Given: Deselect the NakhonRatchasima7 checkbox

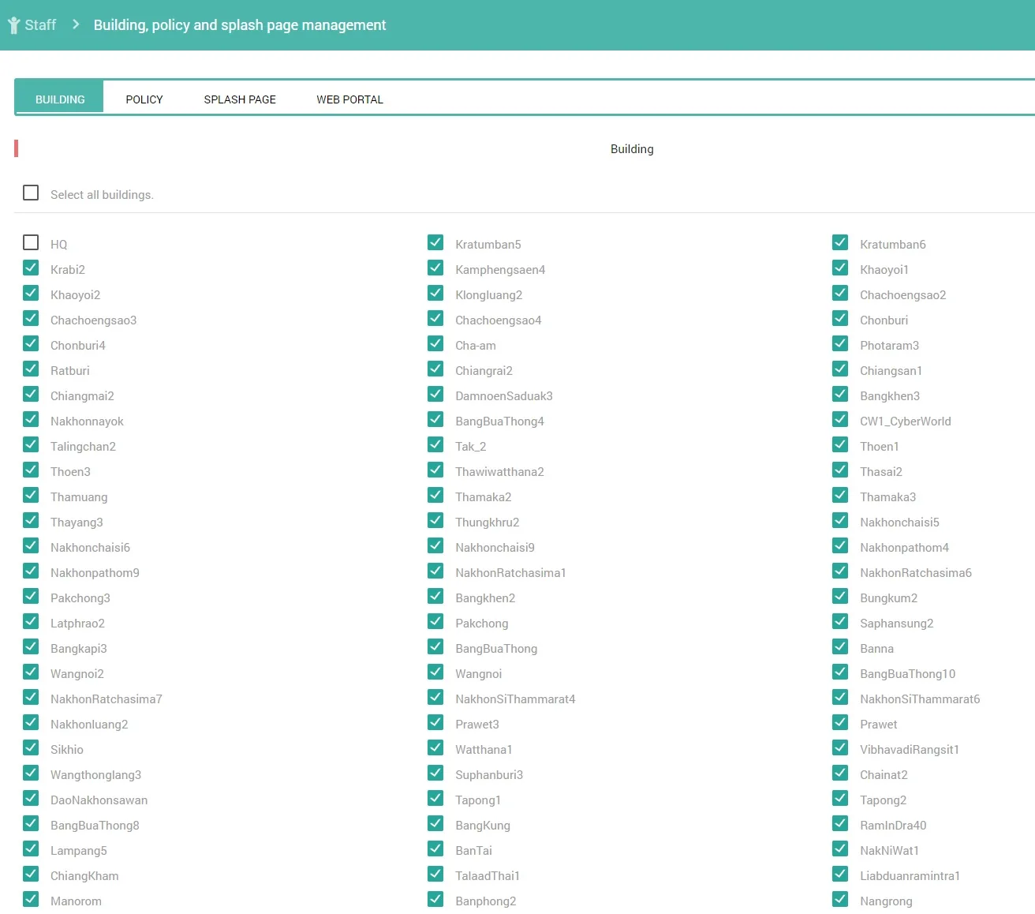Looking at the screenshot, I should point(31,697).
